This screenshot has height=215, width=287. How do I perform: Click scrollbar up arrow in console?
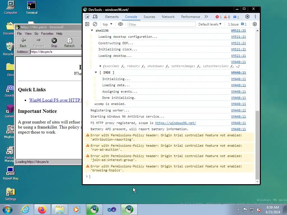click(258, 31)
